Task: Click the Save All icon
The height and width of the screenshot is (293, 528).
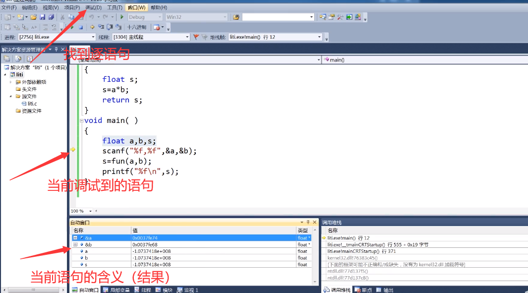Action: (51, 17)
